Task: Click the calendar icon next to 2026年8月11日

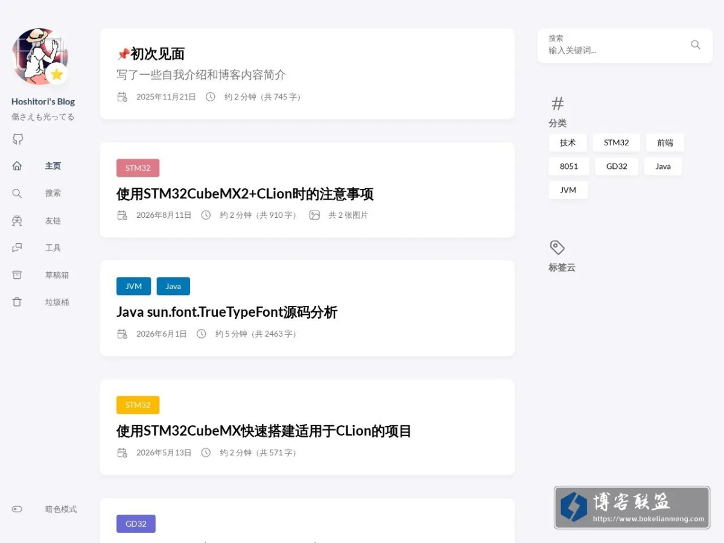Action: 122,215
